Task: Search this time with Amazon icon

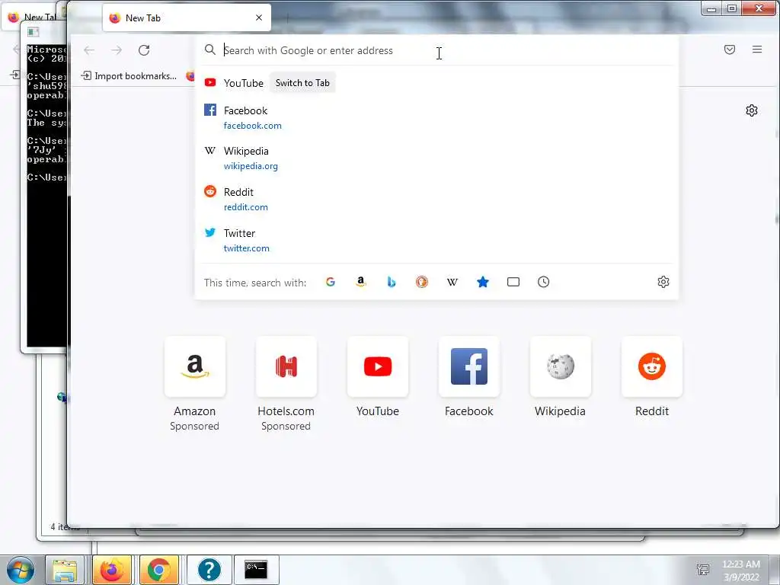Action: 360,282
